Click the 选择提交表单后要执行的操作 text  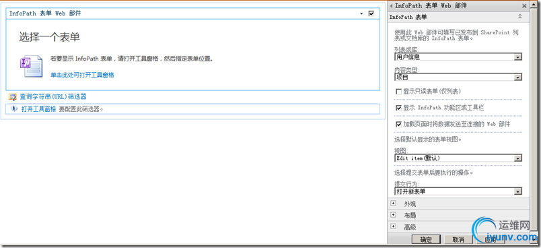coord(433,173)
